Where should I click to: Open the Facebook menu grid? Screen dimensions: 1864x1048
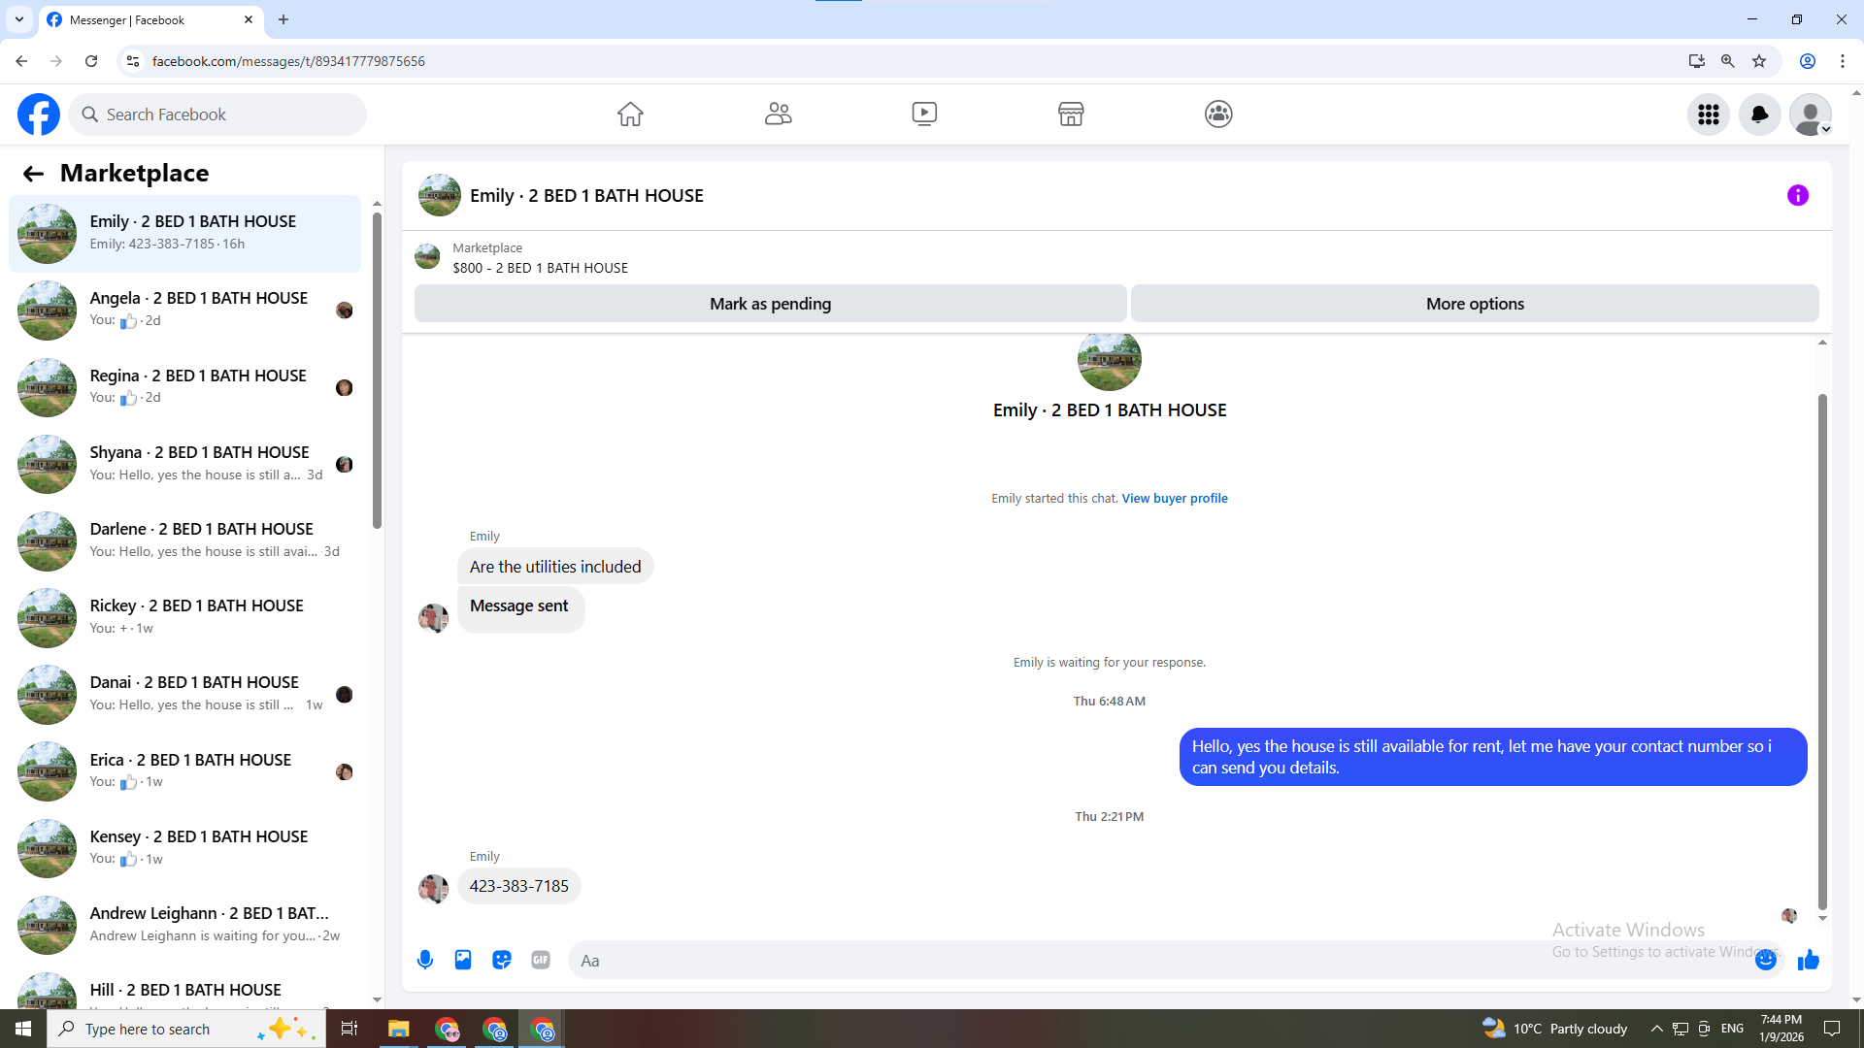1708,115
